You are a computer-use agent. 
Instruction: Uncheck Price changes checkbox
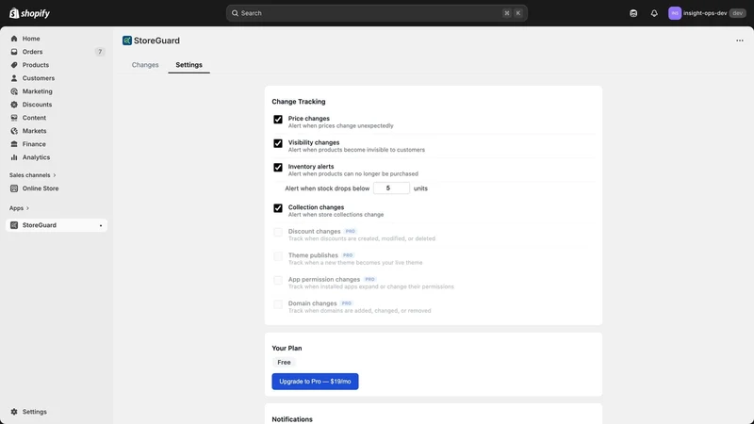pyautogui.click(x=278, y=120)
